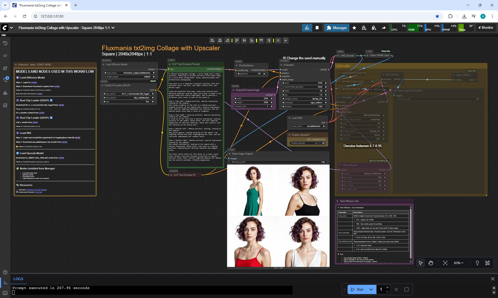Viewport: 498px width, 298px height.
Task: Select the hand pan tool
Action: [x=431, y=263]
